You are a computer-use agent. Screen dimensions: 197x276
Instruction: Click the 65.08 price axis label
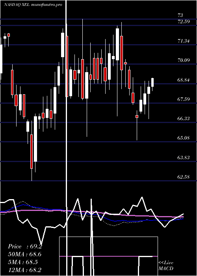[x=184, y=138]
